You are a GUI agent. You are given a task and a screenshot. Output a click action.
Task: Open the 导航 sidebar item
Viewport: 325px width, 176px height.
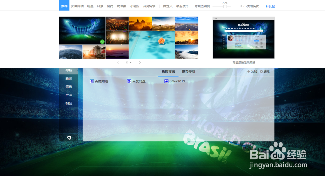pos(69,70)
